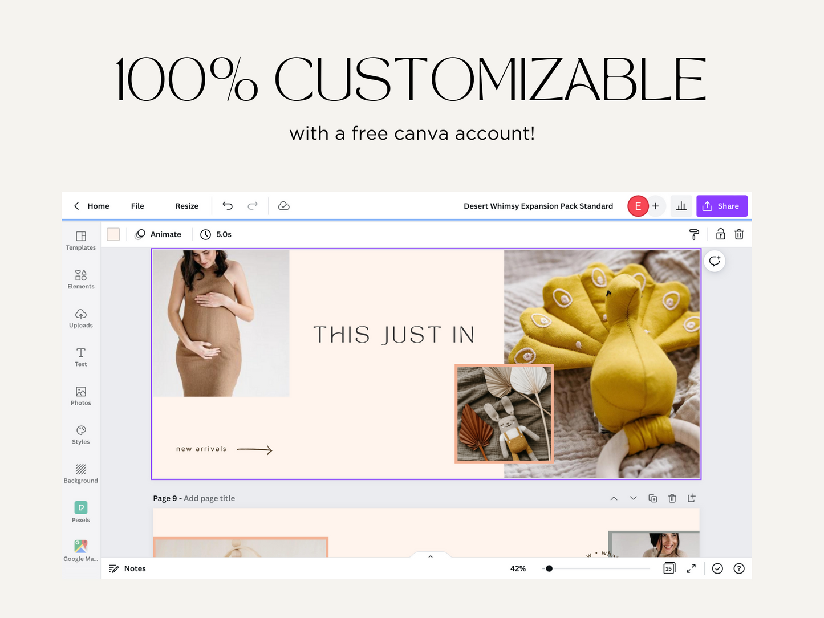824x618 pixels.
Task: Check cloud save status icon
Action: 283,206
